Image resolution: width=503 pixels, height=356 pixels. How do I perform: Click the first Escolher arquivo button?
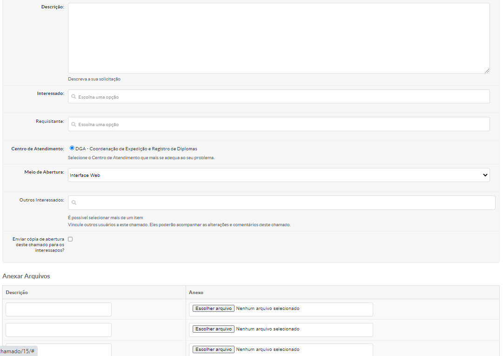(x=214, y=309)
